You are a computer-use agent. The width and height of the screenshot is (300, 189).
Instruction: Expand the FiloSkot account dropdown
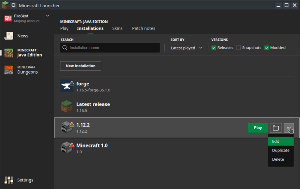(x=48, y=16)
